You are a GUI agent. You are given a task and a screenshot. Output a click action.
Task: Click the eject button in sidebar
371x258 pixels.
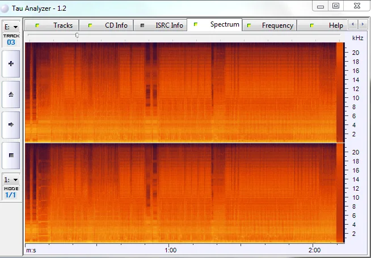(11, 94)
